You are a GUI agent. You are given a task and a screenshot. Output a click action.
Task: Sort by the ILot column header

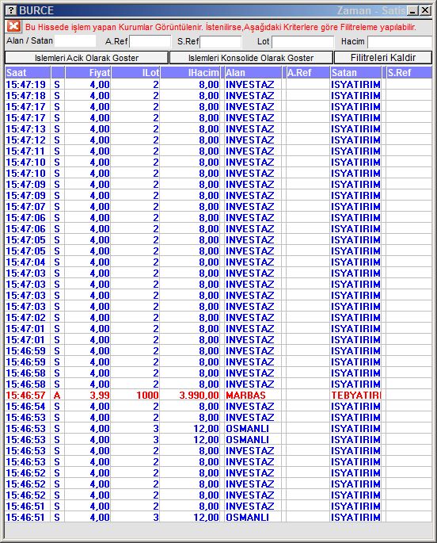click(x=135, y=73)
